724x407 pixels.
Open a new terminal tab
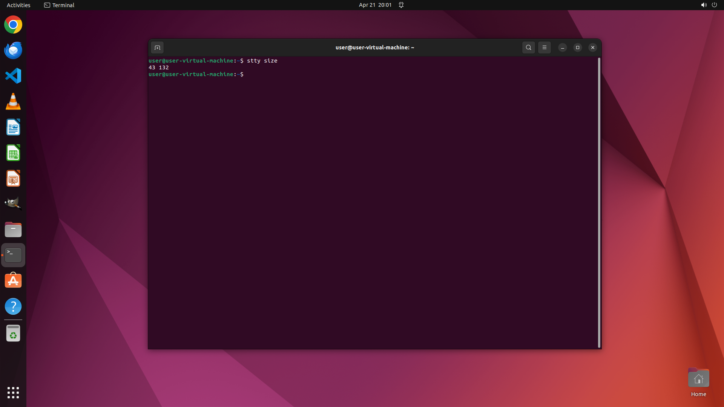pyautogui.click(x=157, y=47)
